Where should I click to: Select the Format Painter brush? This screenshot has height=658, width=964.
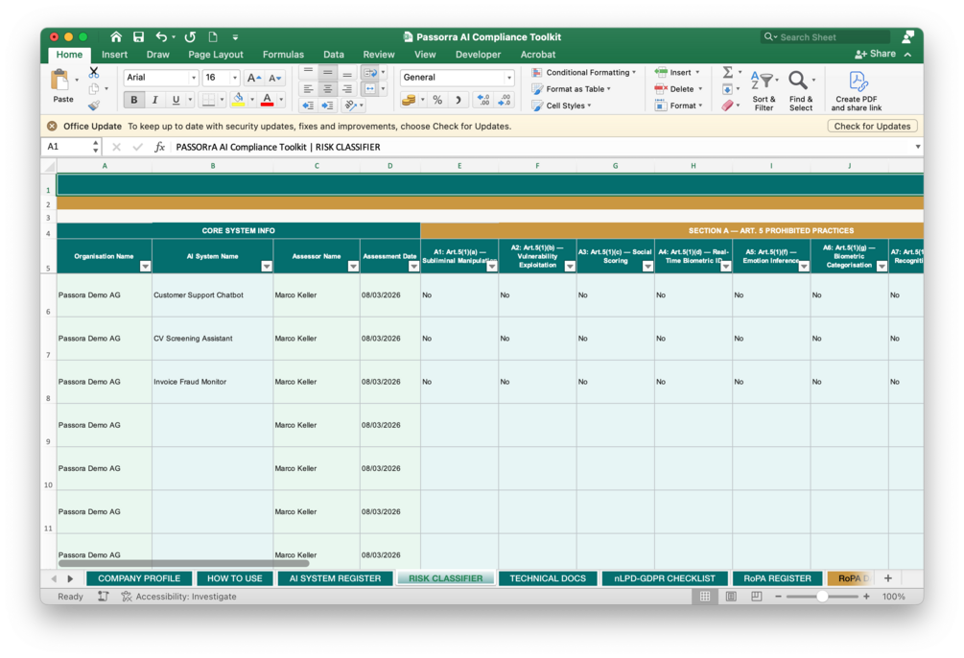(93, 106)
